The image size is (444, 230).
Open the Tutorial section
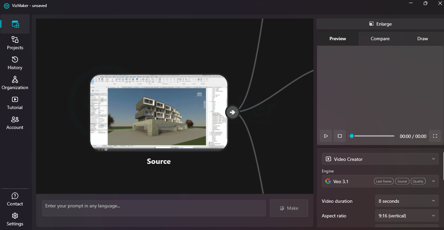pos(15,103)
